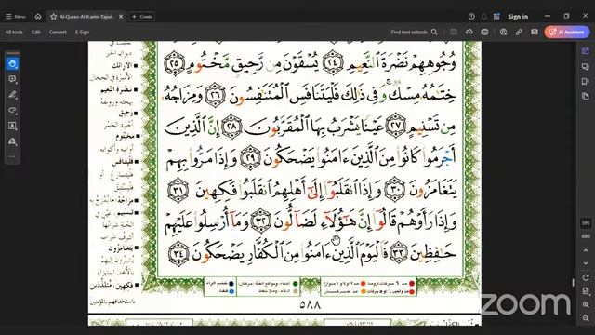Go to next page arrow

tap(586, 263)
